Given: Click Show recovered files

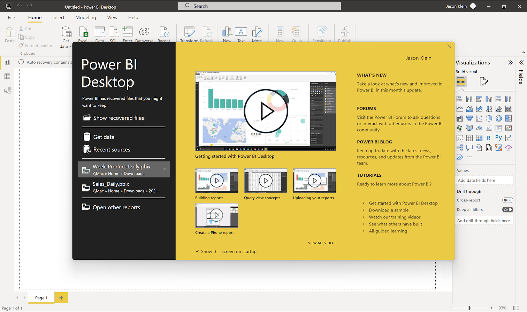Looking at the screenshot, I should click(x=114, y=118).
